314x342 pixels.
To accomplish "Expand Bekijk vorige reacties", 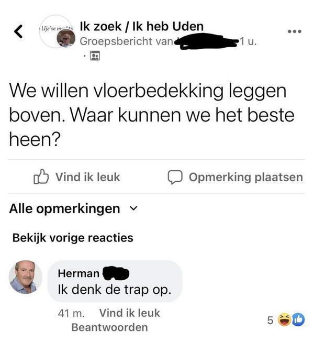I will click(x=73, y=238).
